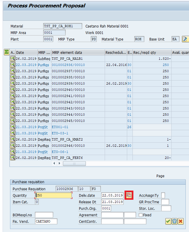Open details icon for SubReq TST_PP_CA_HALB1 row
189x232 pixels.
click(13, 59)
